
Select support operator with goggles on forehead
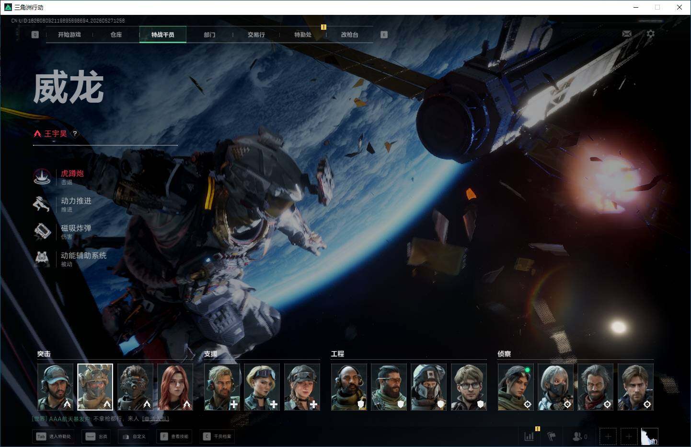click(x=262, y=387)
